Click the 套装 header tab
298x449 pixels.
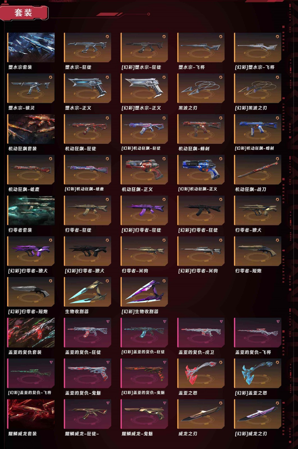pos(24,13)
